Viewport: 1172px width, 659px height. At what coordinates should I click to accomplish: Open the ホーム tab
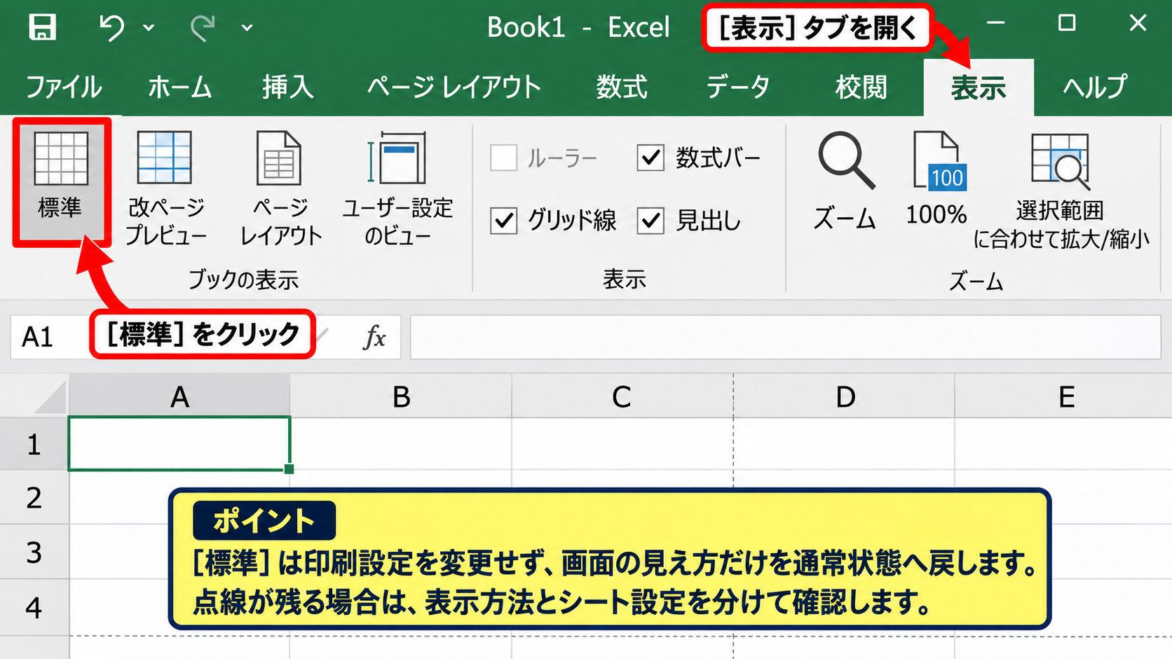180,88
